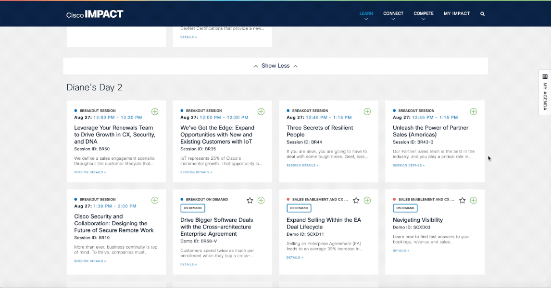Add Navigating Visibility demo to agenda
The image size is (551, 288).
473,200
